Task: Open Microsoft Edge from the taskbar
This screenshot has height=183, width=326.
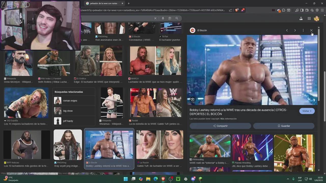Action: tap(156, 179)
